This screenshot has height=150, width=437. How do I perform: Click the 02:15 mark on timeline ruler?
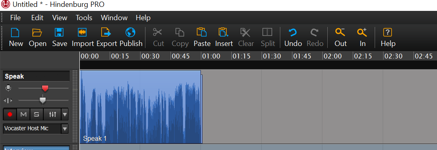pos(363,56)
